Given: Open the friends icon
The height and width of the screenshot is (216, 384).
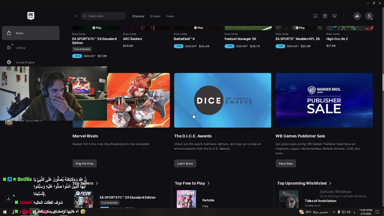Looking at the screenshot, I should pyautogui.click(x=357, y=16).
